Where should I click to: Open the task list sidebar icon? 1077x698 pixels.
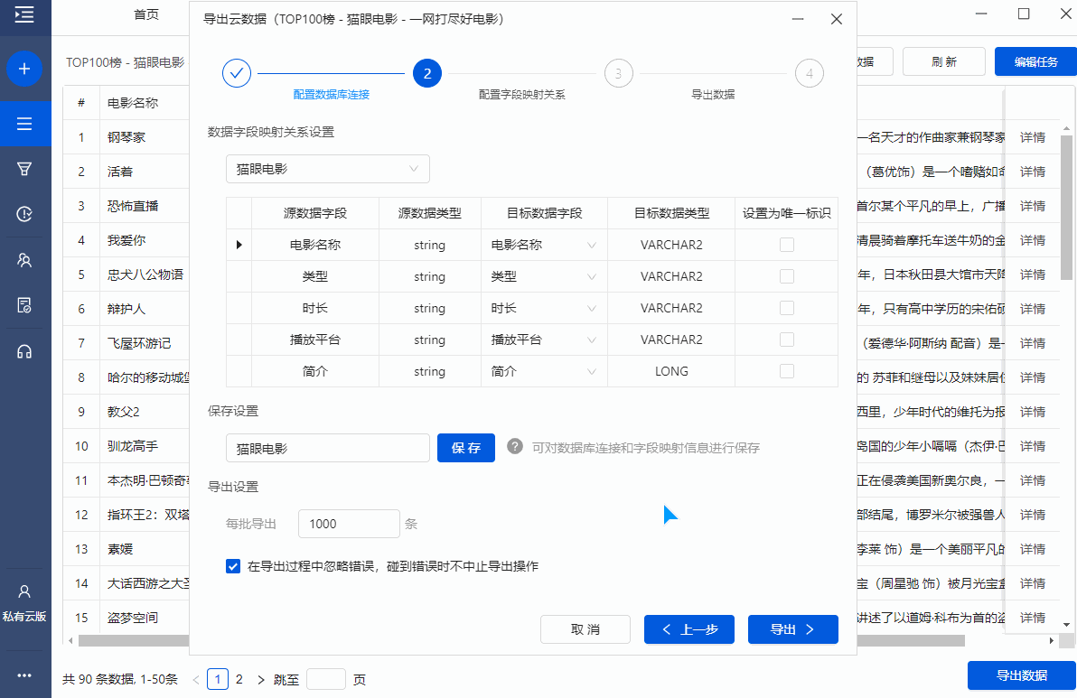[x=24, y=124]
